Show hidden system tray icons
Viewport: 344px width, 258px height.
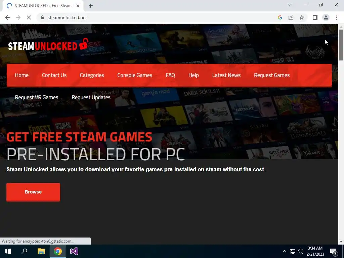(x=284, y=251)
